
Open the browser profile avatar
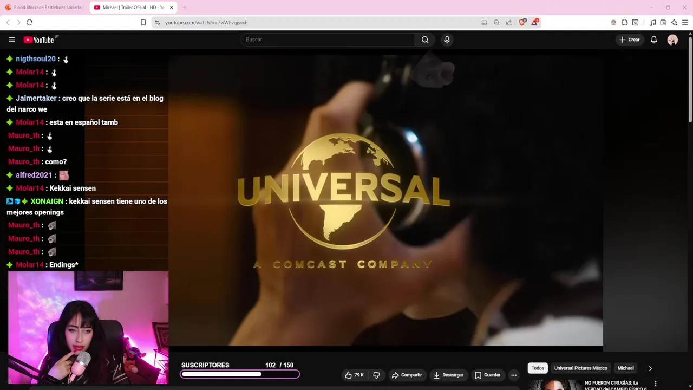point(613,22)
